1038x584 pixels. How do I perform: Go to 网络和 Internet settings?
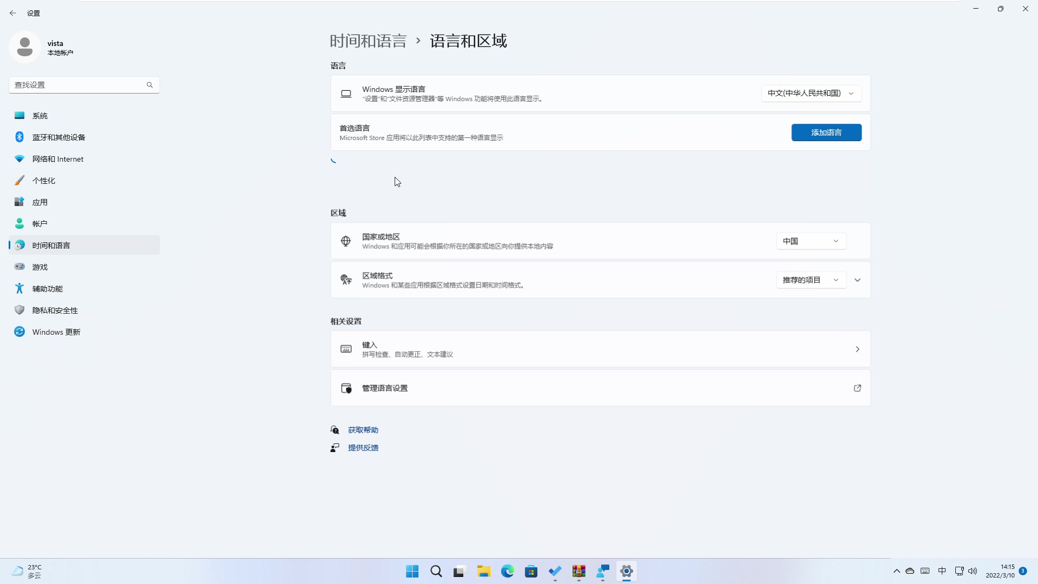(x=84, y=159)
